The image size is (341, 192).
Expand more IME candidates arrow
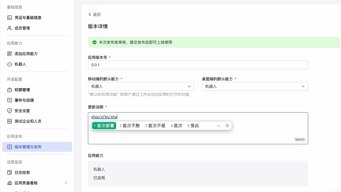(x=218, y=126)
